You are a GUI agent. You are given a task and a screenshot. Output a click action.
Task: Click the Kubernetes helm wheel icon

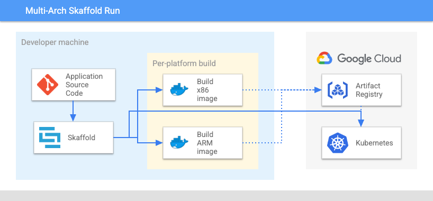click(337, 143)
